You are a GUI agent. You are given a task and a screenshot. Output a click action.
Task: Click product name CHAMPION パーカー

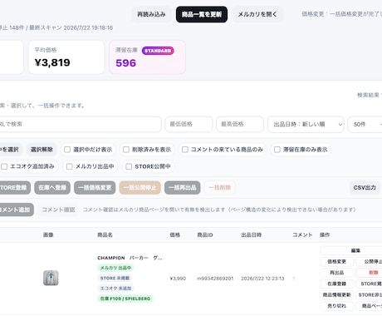click(130, 258)
